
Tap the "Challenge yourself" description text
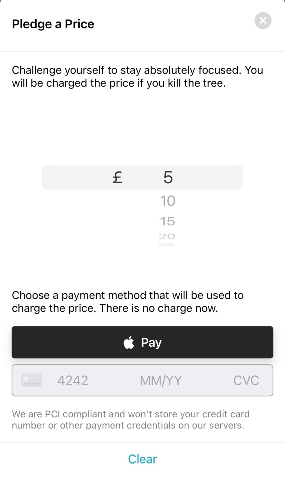(x=137, y=77)
